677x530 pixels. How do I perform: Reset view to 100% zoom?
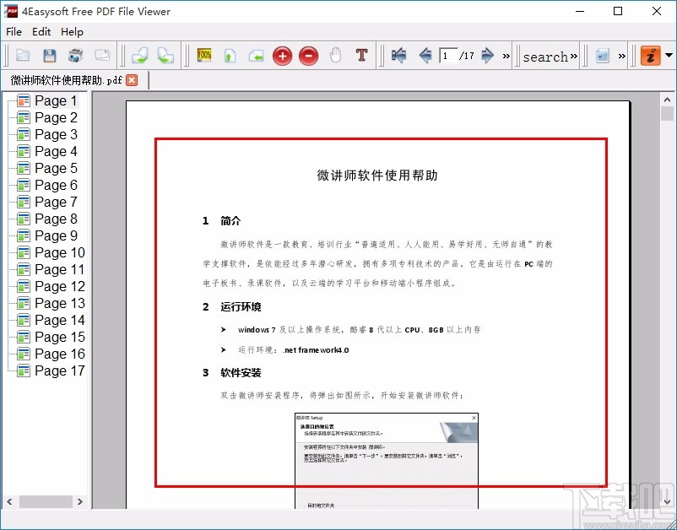203,56
